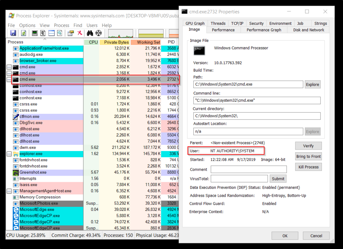Collapse the highlighted cmd.exe PID 2732 node
Viewport: 343px width, 249px height.
pyautogui.click(x=9, y=79)
